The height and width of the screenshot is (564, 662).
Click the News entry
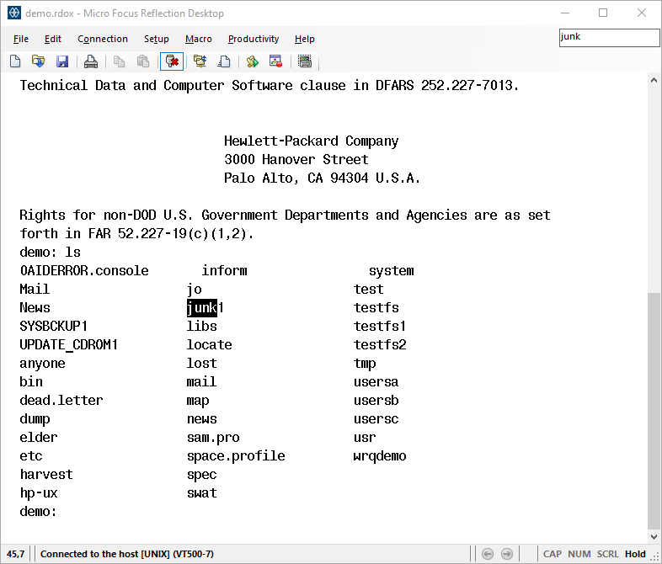point(35,307)
